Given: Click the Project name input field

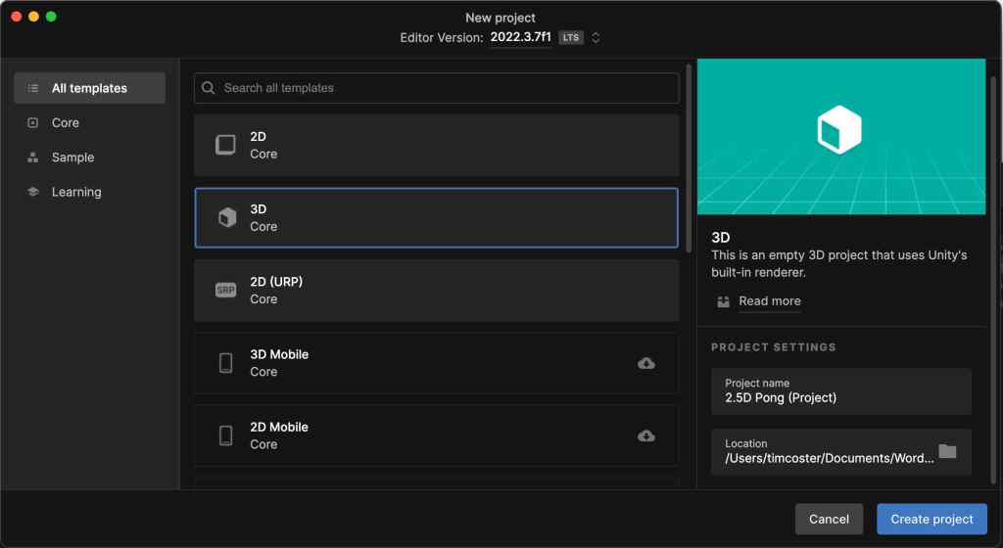Looking at the screenshot, I should tap(840, 391).
